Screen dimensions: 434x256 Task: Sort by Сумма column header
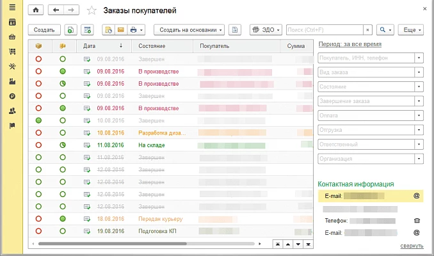point(297,46)
